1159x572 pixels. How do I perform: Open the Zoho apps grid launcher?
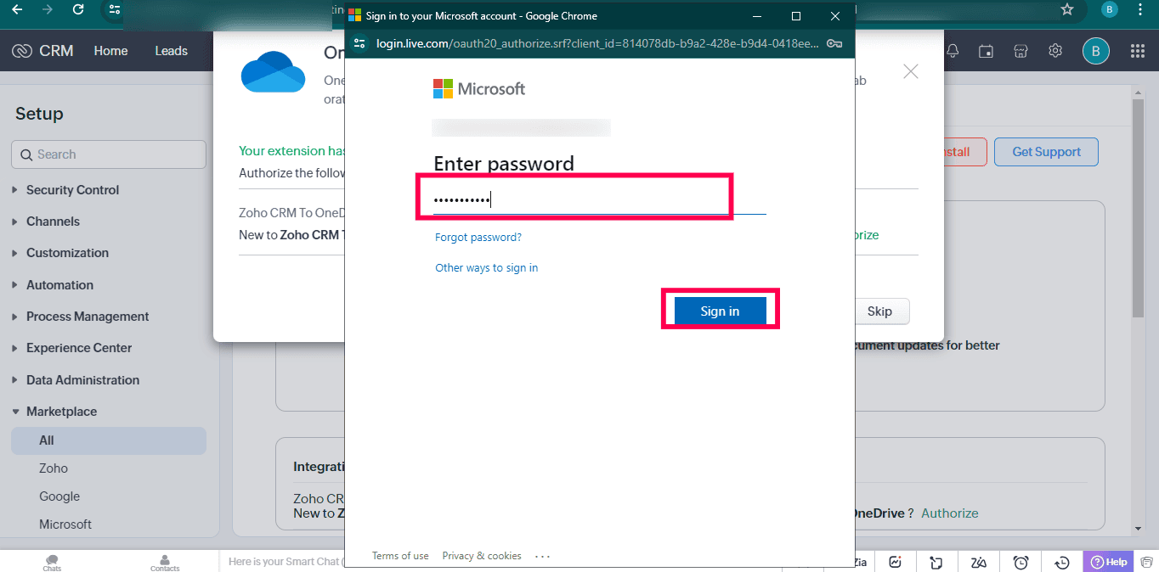[1138, 51]
